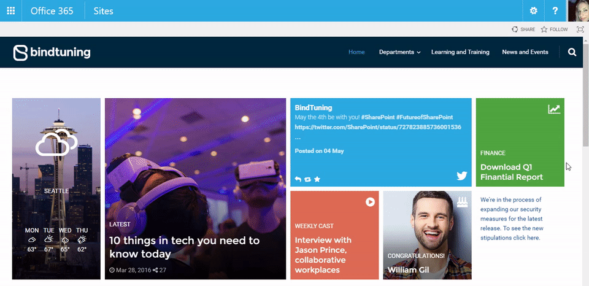Click Wednesday's weather forecast icon

coord(65,240)
